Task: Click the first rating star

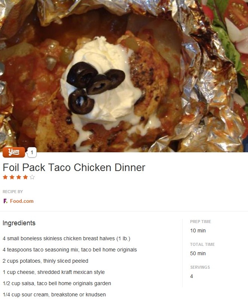Action: [5, 177]
